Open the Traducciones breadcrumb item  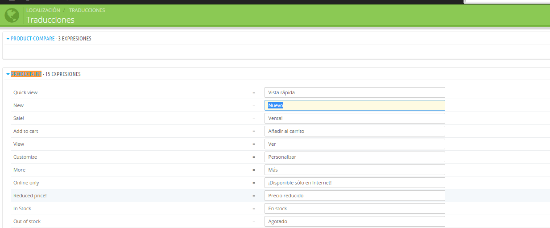87,10
